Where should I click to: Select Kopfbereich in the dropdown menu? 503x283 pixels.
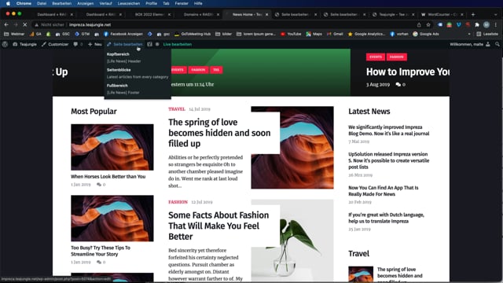pos(118,54)
